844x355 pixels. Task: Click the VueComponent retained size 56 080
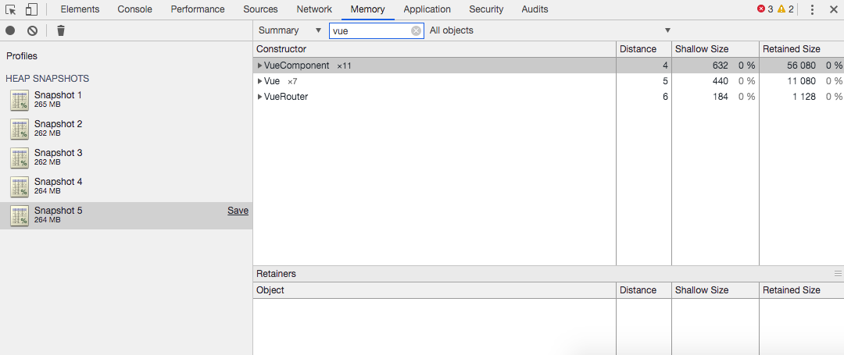pyautogui.click(x=800, y=66)
